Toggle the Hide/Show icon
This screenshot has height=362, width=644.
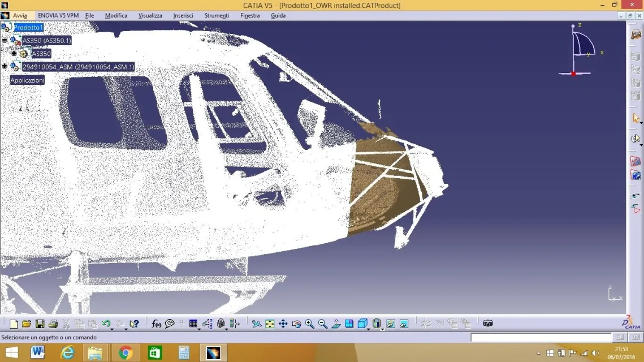coord(391,324)
